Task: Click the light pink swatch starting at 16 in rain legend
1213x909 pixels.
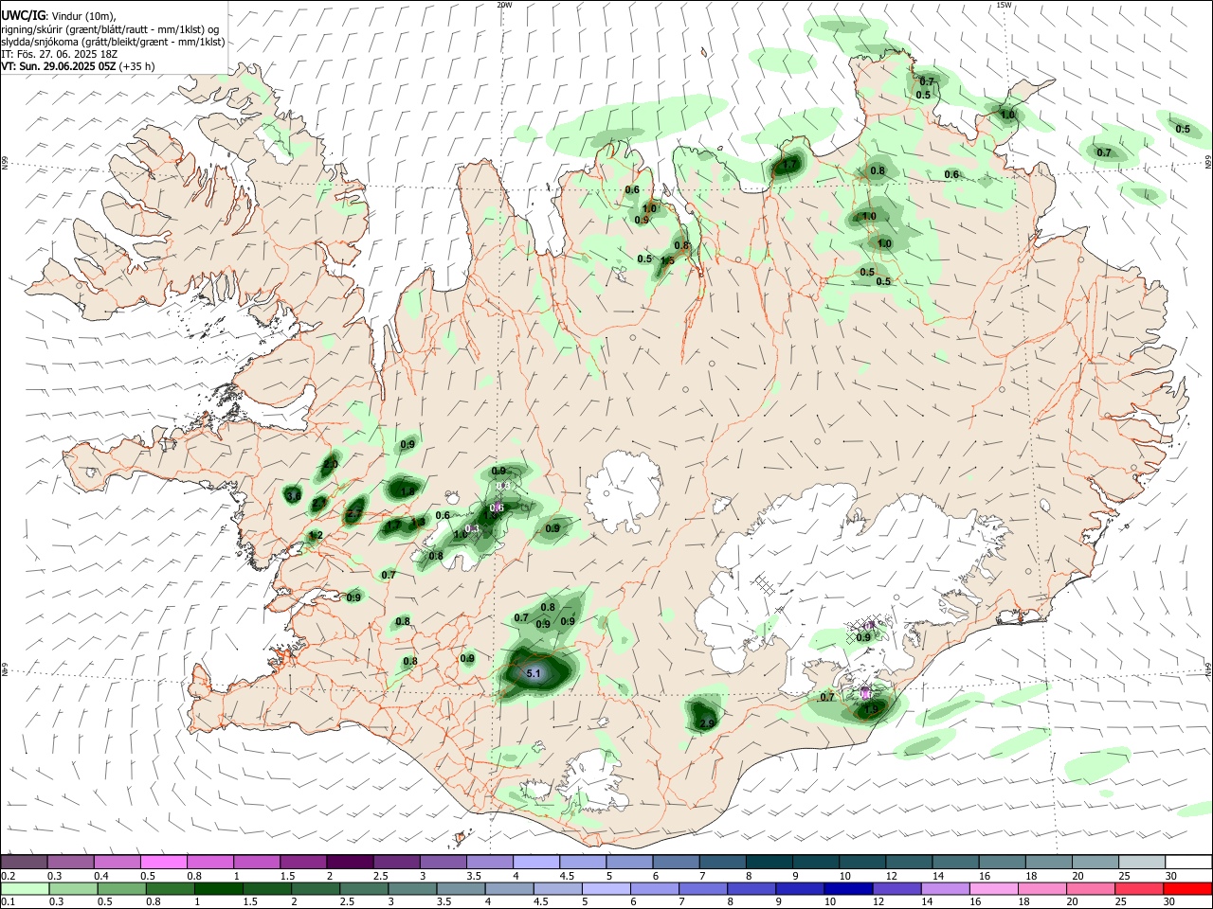Action: pyautogui.click(x=994, y=889)
